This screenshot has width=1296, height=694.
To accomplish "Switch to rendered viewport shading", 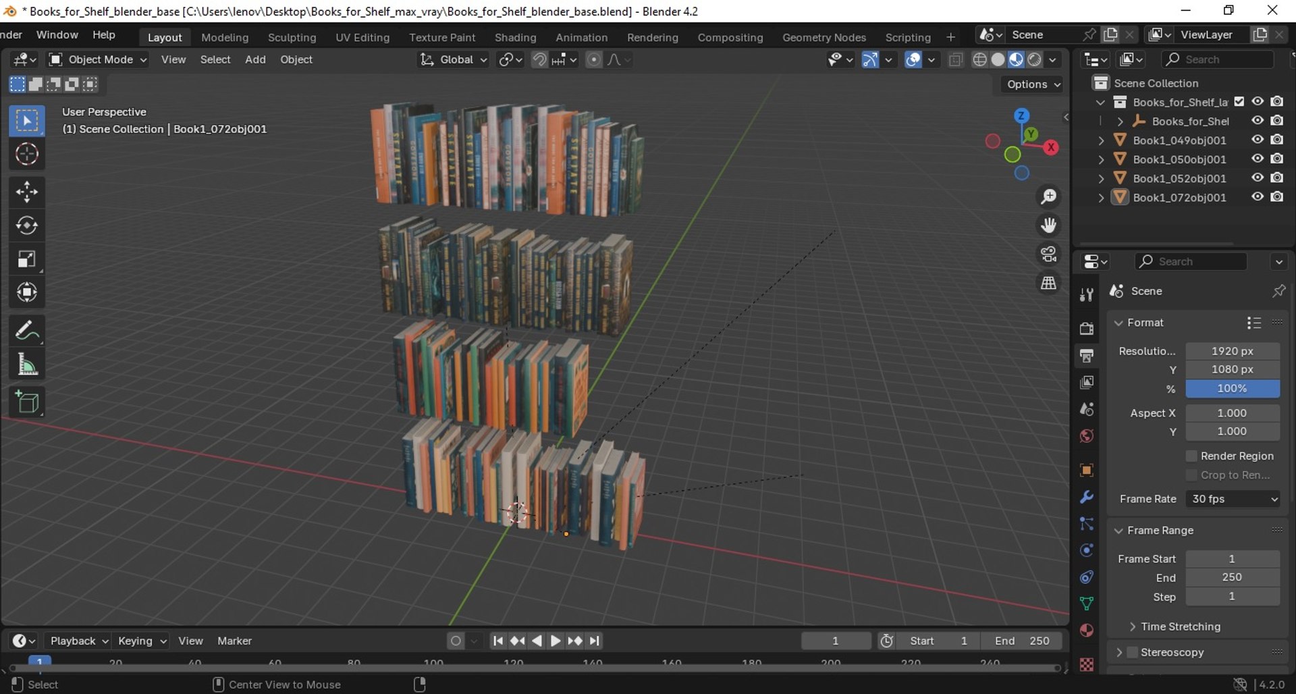I will click(x=1034, y=59).
